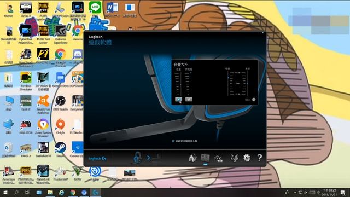Open the EPSON Scan desktop shortcut
Viewport: 350px width, 197px height.
click(61, 9)
